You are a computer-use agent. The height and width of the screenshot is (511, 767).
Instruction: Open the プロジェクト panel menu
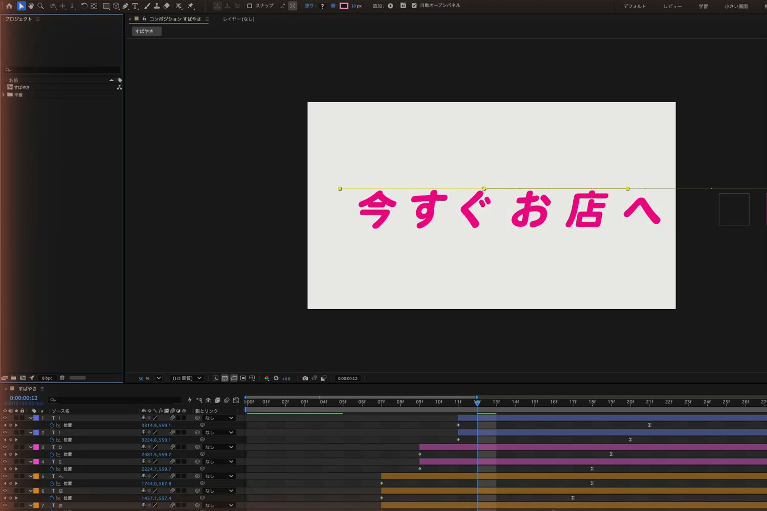[38, 19]
